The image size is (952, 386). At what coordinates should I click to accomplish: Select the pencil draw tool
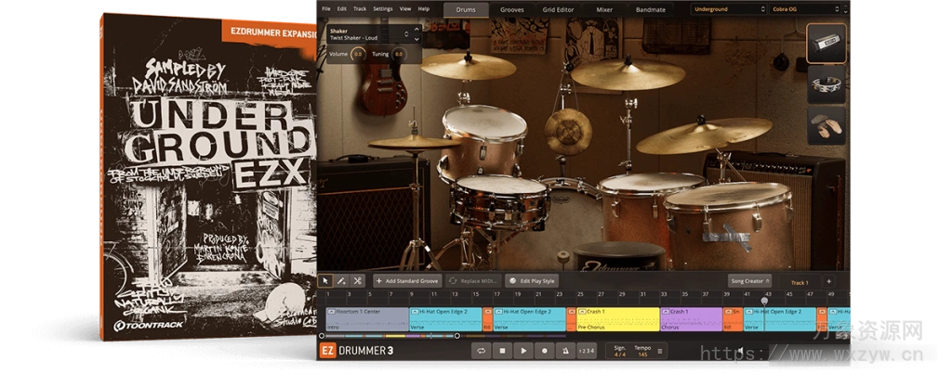pos(341,280)
